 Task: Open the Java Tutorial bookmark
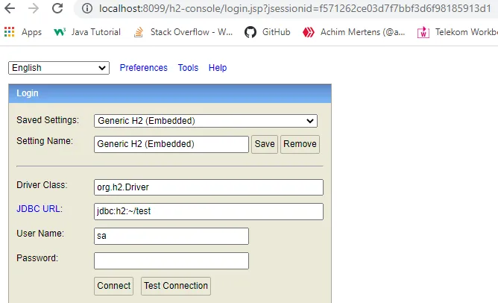click(x=87, y=32)
